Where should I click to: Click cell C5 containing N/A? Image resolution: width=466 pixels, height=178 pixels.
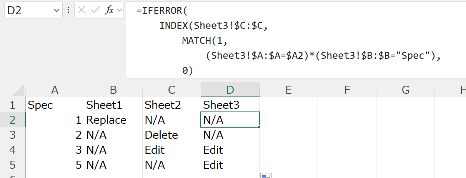click(171, 165)
